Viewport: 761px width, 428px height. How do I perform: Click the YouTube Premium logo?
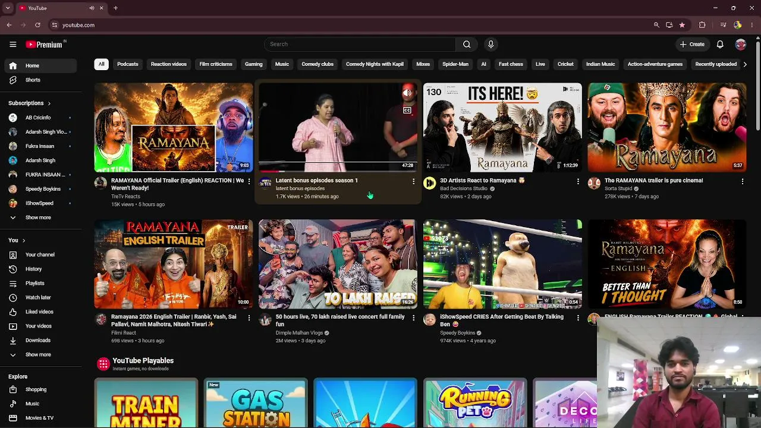click(x=45, y=44)
